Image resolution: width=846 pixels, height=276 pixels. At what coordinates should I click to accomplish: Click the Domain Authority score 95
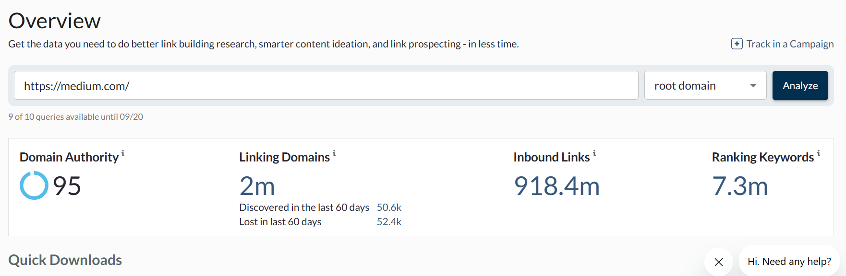67,186
